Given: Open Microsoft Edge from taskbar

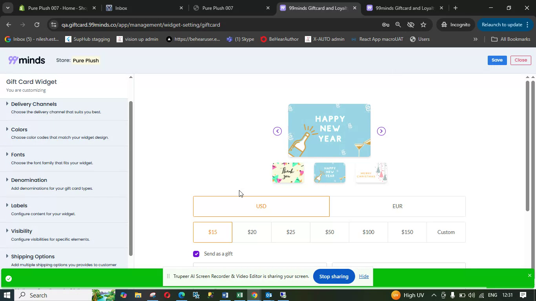Looking at the screenshot, I should click(181, 295).
